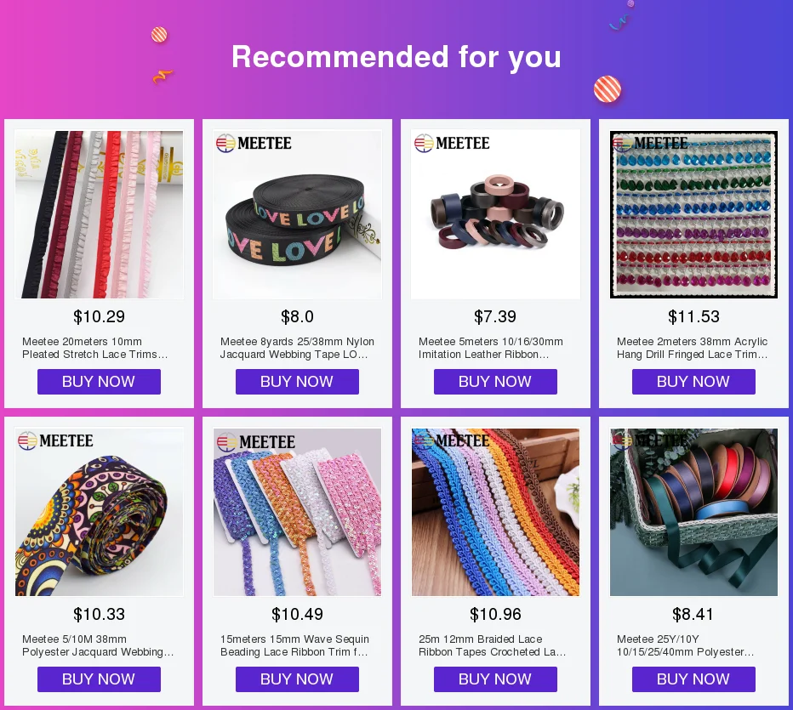Open the pleated stretch lace trims image

pyautogui.click(x=99, y=215)
